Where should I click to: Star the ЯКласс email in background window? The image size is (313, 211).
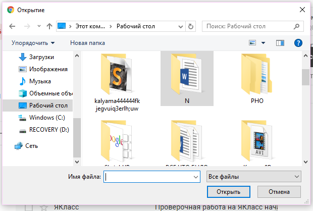(x=43, y=207)
